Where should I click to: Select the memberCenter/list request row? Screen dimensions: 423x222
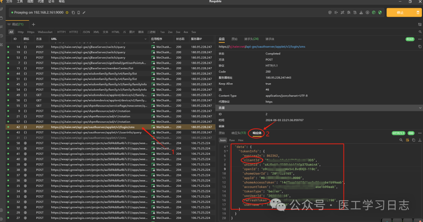(x=110, y=68)
